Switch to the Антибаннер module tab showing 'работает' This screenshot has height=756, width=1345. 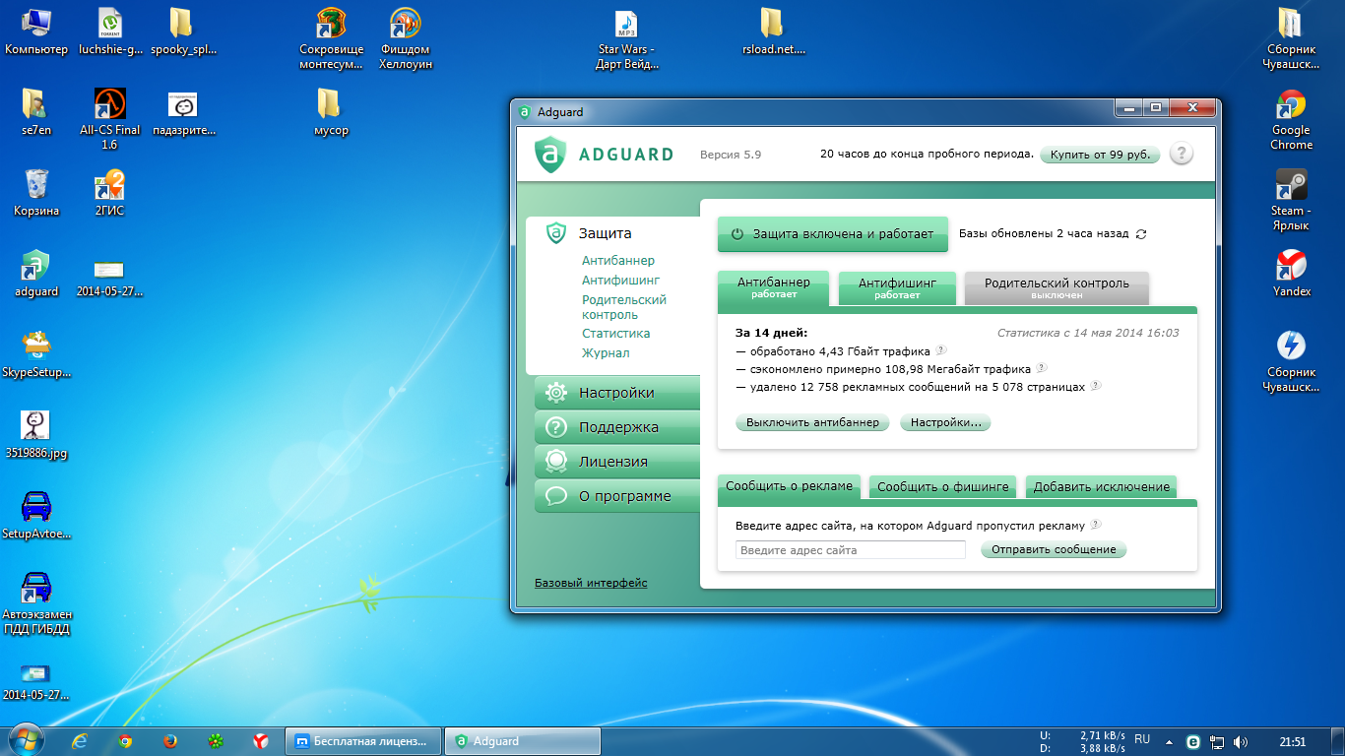click(774, 287)
